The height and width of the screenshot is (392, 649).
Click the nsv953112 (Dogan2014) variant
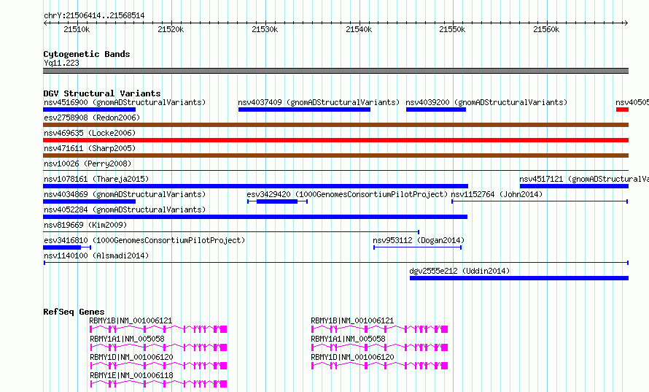click(x=418, y=247)
